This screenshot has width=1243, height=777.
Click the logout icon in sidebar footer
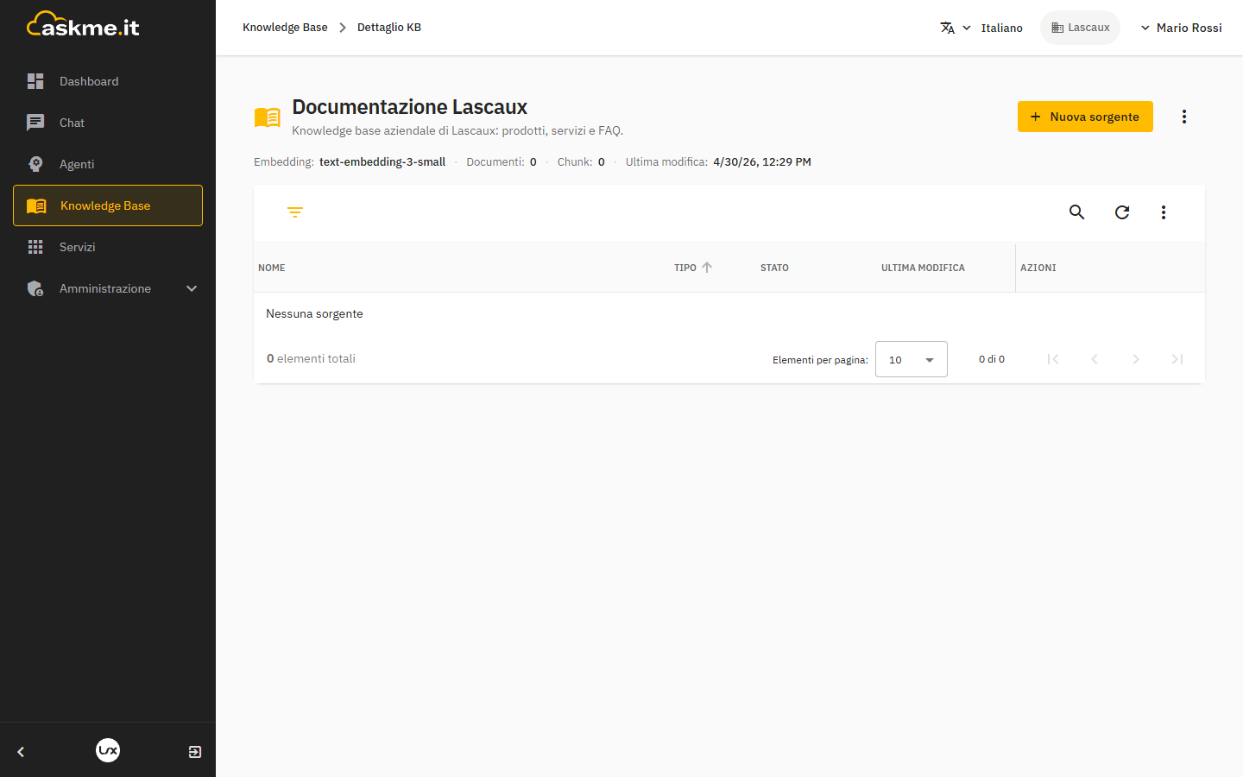(195, 752)
